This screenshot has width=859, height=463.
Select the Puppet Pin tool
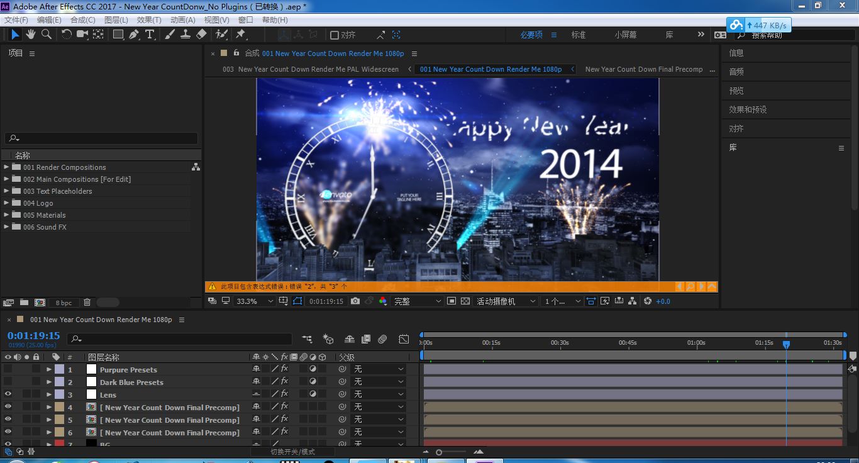[241, 35]
